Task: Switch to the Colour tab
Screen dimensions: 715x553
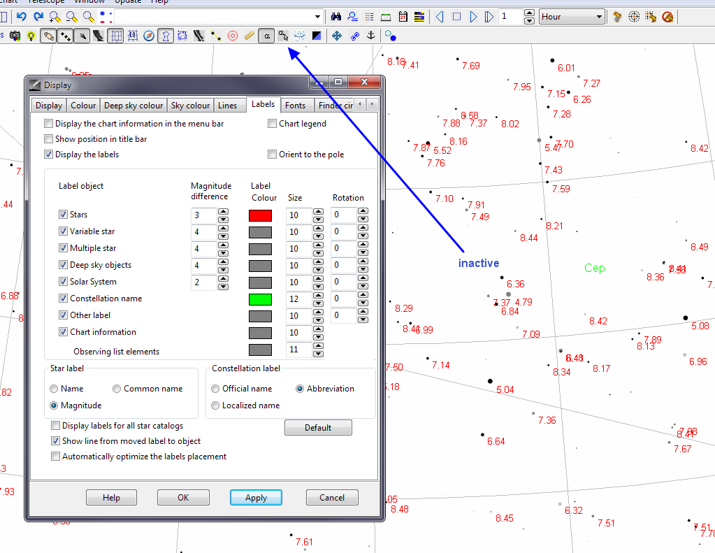Action: [83, 106]
